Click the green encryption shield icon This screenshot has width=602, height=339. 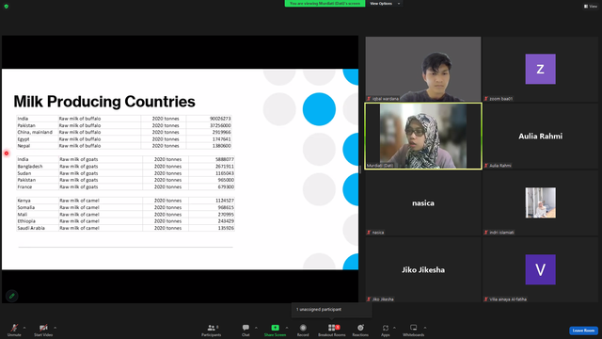(x=7, y=7)
